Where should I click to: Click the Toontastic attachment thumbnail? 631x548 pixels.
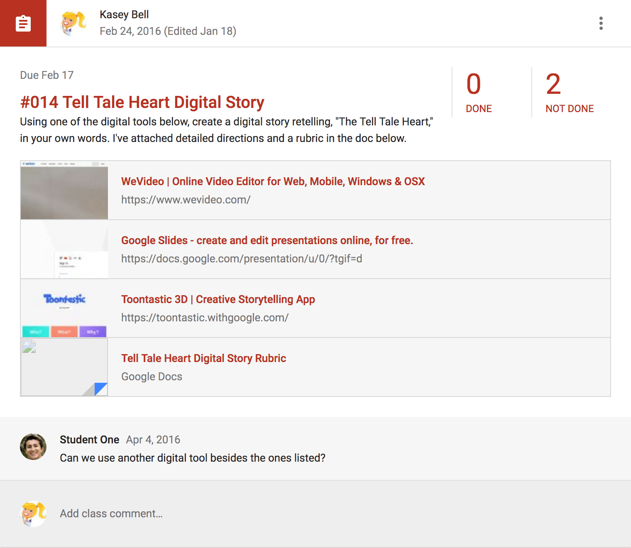click(64, 308)
